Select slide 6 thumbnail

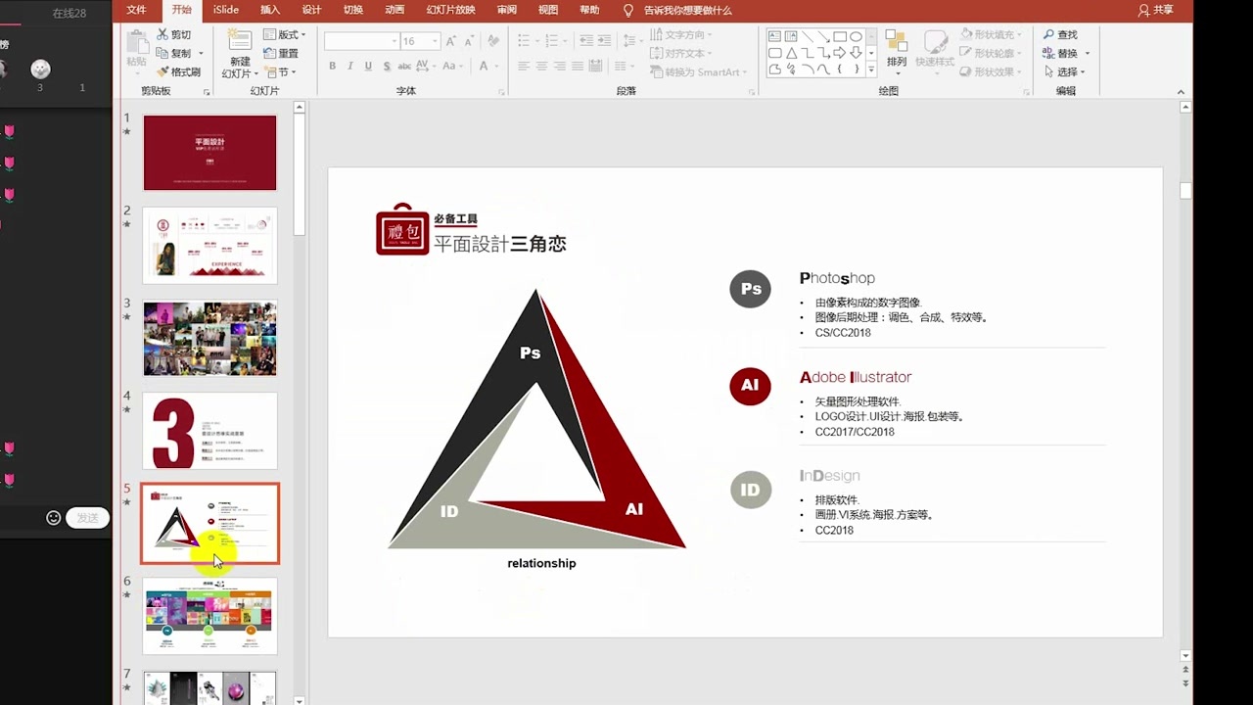(210, 616)
